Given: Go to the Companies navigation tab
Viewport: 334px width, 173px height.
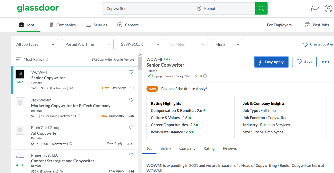Looking at the screenshot, I should coord(62,25).
